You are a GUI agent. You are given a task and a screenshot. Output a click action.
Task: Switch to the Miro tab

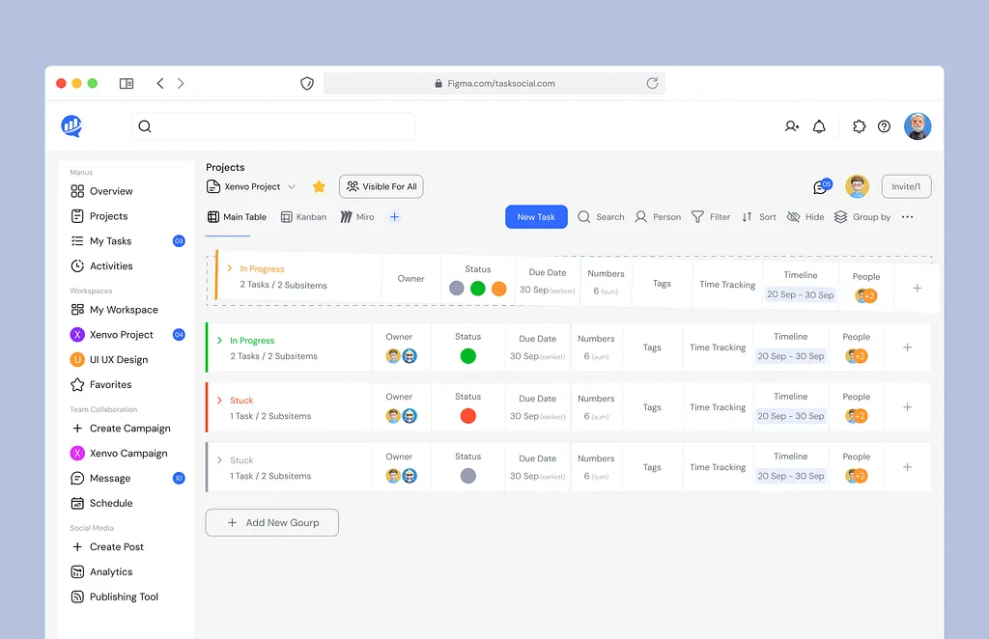(356, 217)
